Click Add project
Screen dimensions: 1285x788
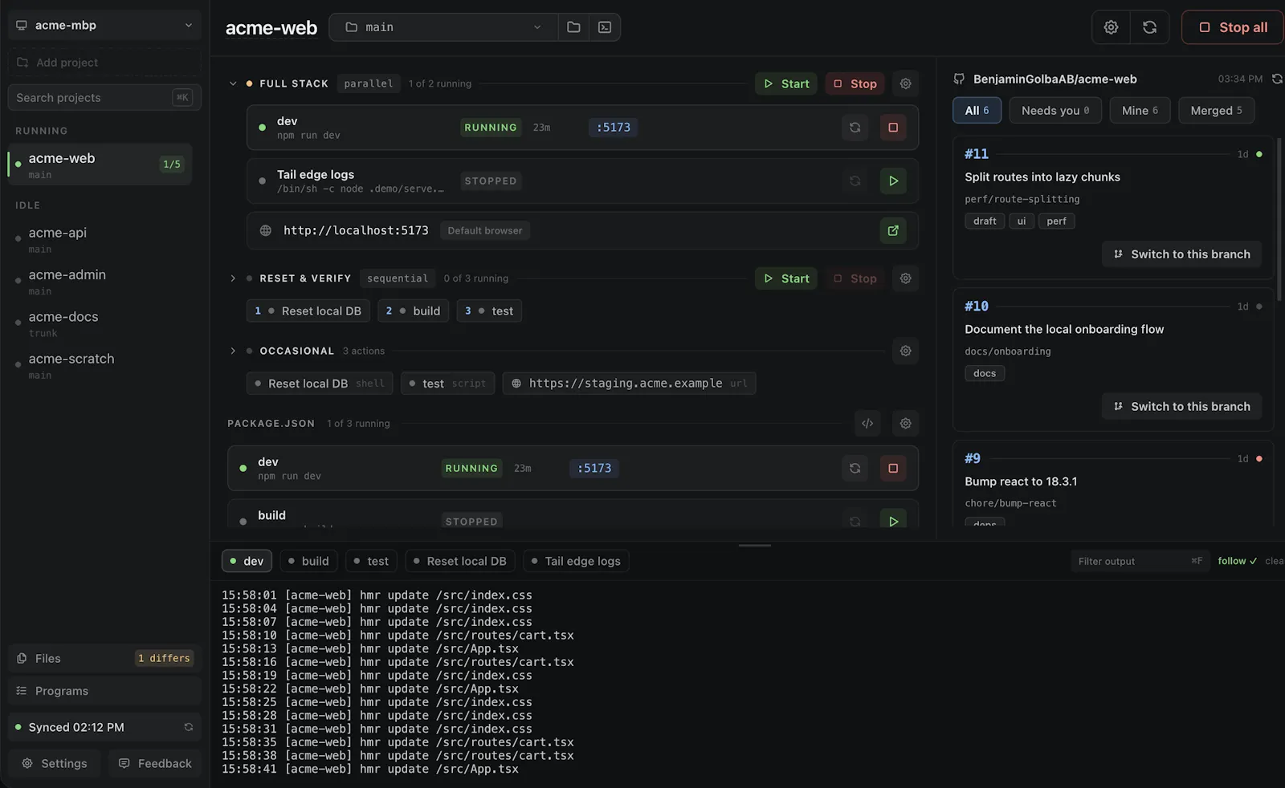point(104,63)
